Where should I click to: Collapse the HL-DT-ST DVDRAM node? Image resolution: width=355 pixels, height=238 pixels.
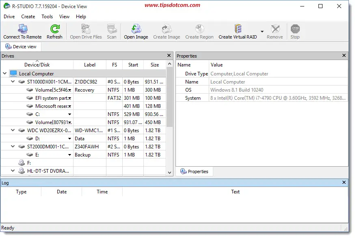(13, 171)
